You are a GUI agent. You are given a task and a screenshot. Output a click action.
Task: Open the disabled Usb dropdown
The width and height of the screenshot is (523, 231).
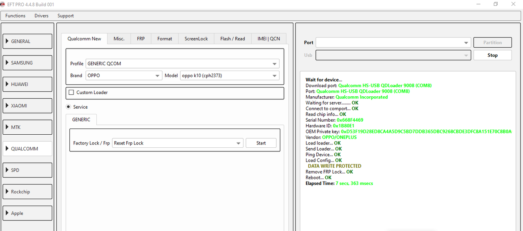tap(394, 55)
